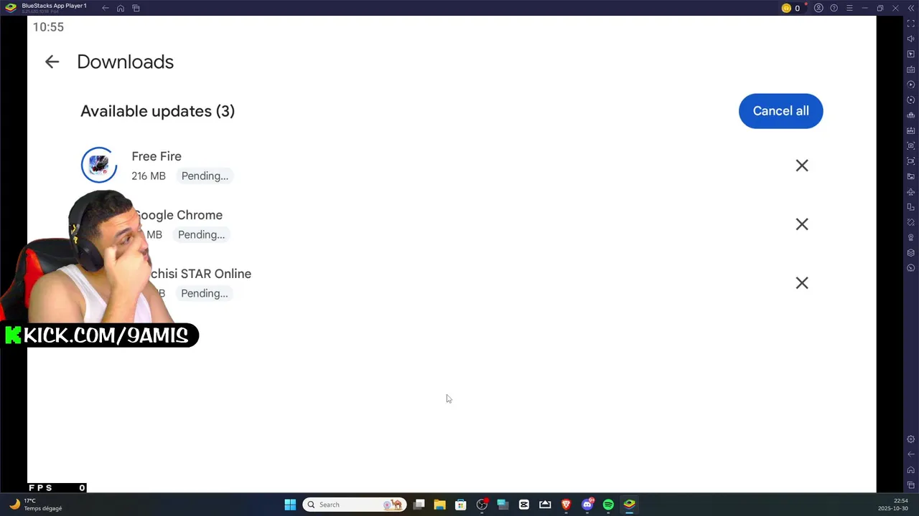Toggle BlueStacks fullscreen in the sidebar

[x=911, y=24]
